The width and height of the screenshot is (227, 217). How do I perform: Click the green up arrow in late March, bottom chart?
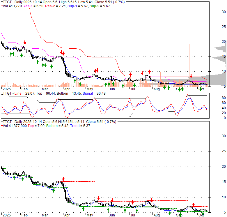[x=54, y=190]
